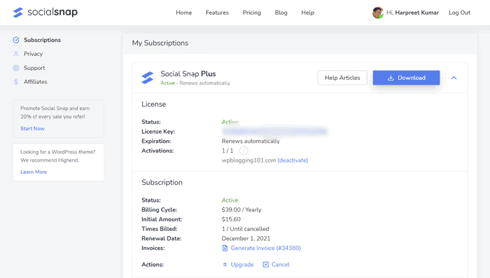Open the Affiliates sidebar item
The width and height of the screenshot is (490, 278).
tap(35, 82)
